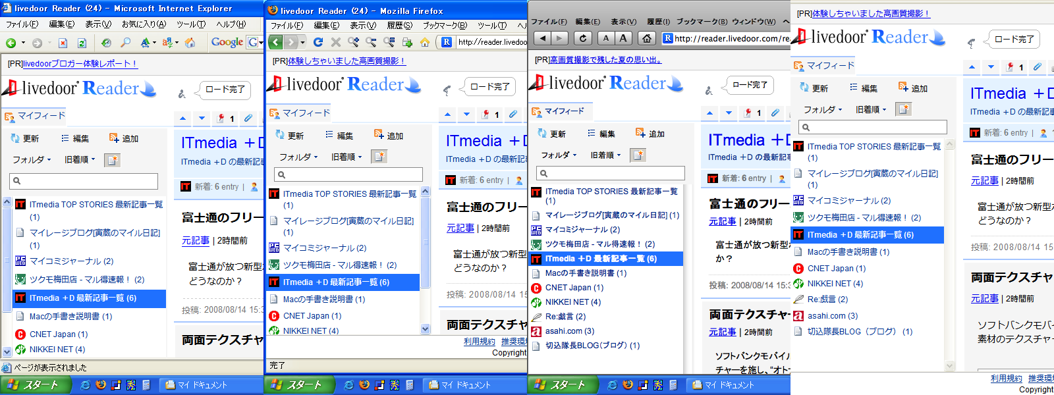Click the PR link 高画質撮影で残した夏の思い出 in Safari
The width and height of the screenshot is (1054, 395).
[x=605, y=60]
